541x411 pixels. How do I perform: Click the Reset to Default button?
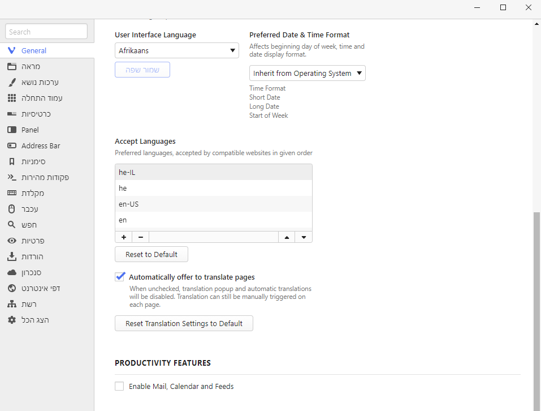coord(151,254)
